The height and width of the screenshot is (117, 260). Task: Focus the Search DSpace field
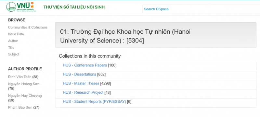coord(201,9)
